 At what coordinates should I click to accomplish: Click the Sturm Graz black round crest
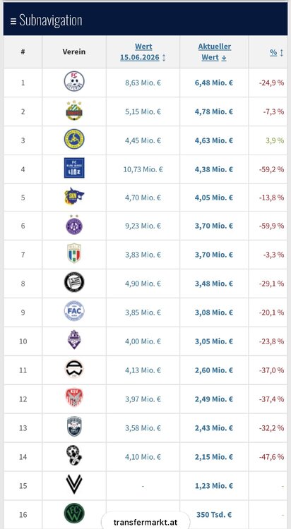tap(74, 282)
